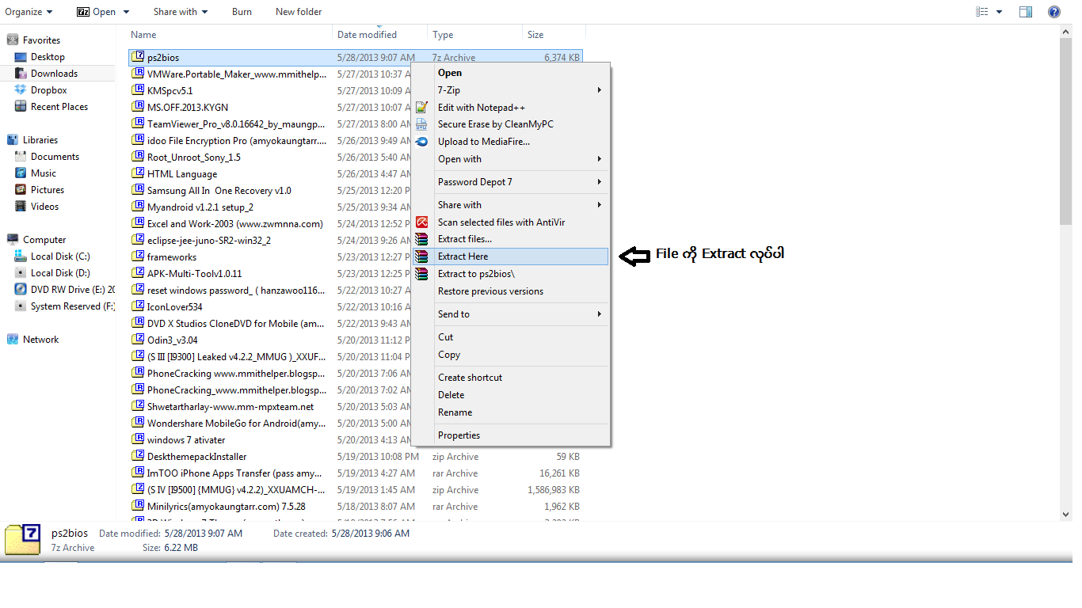1082x608 pixels.
Task: Click the KMSpcv5.1 archive icon
Action: pyautogui.click(x=138, y=91)
